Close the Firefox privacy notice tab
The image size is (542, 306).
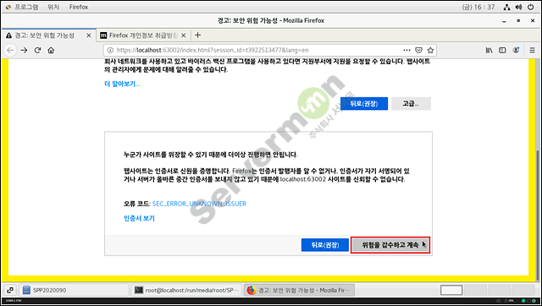click(184, 36)
